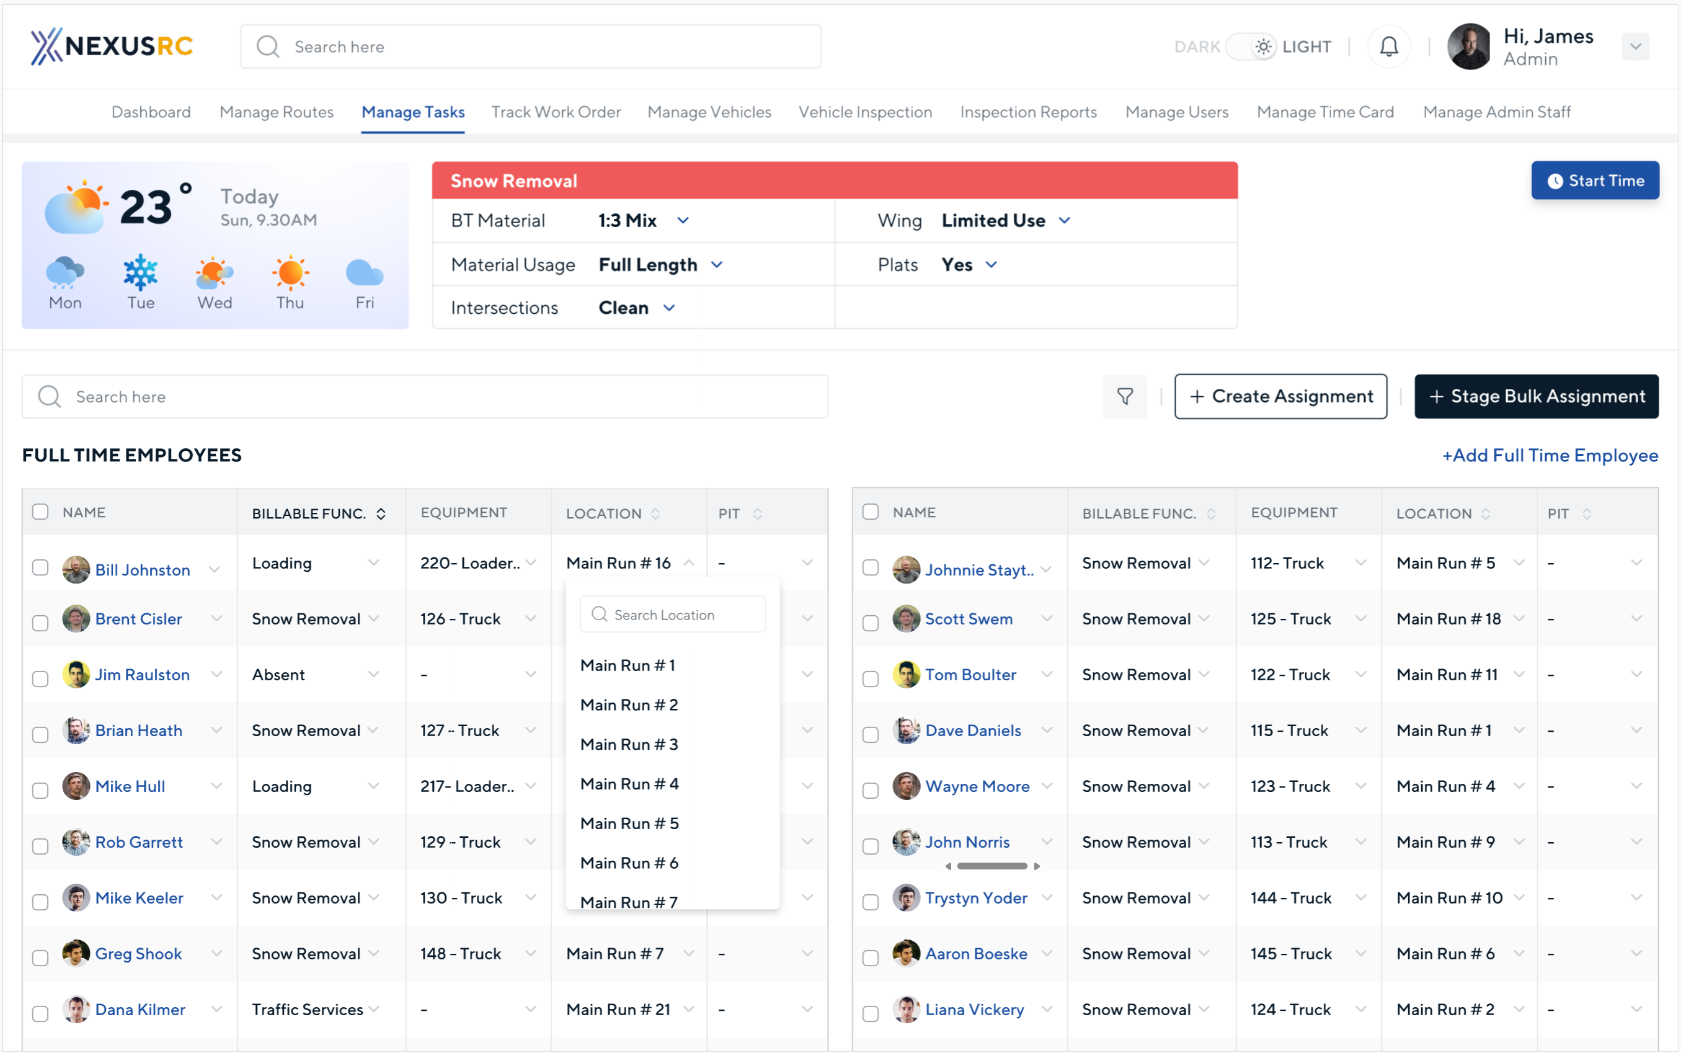The width and height of the screenshot is (1681, 1053).
Task: Click the horizontal scrollbar under John Norris
Action: pyautogui.click(x=991, y=866)
